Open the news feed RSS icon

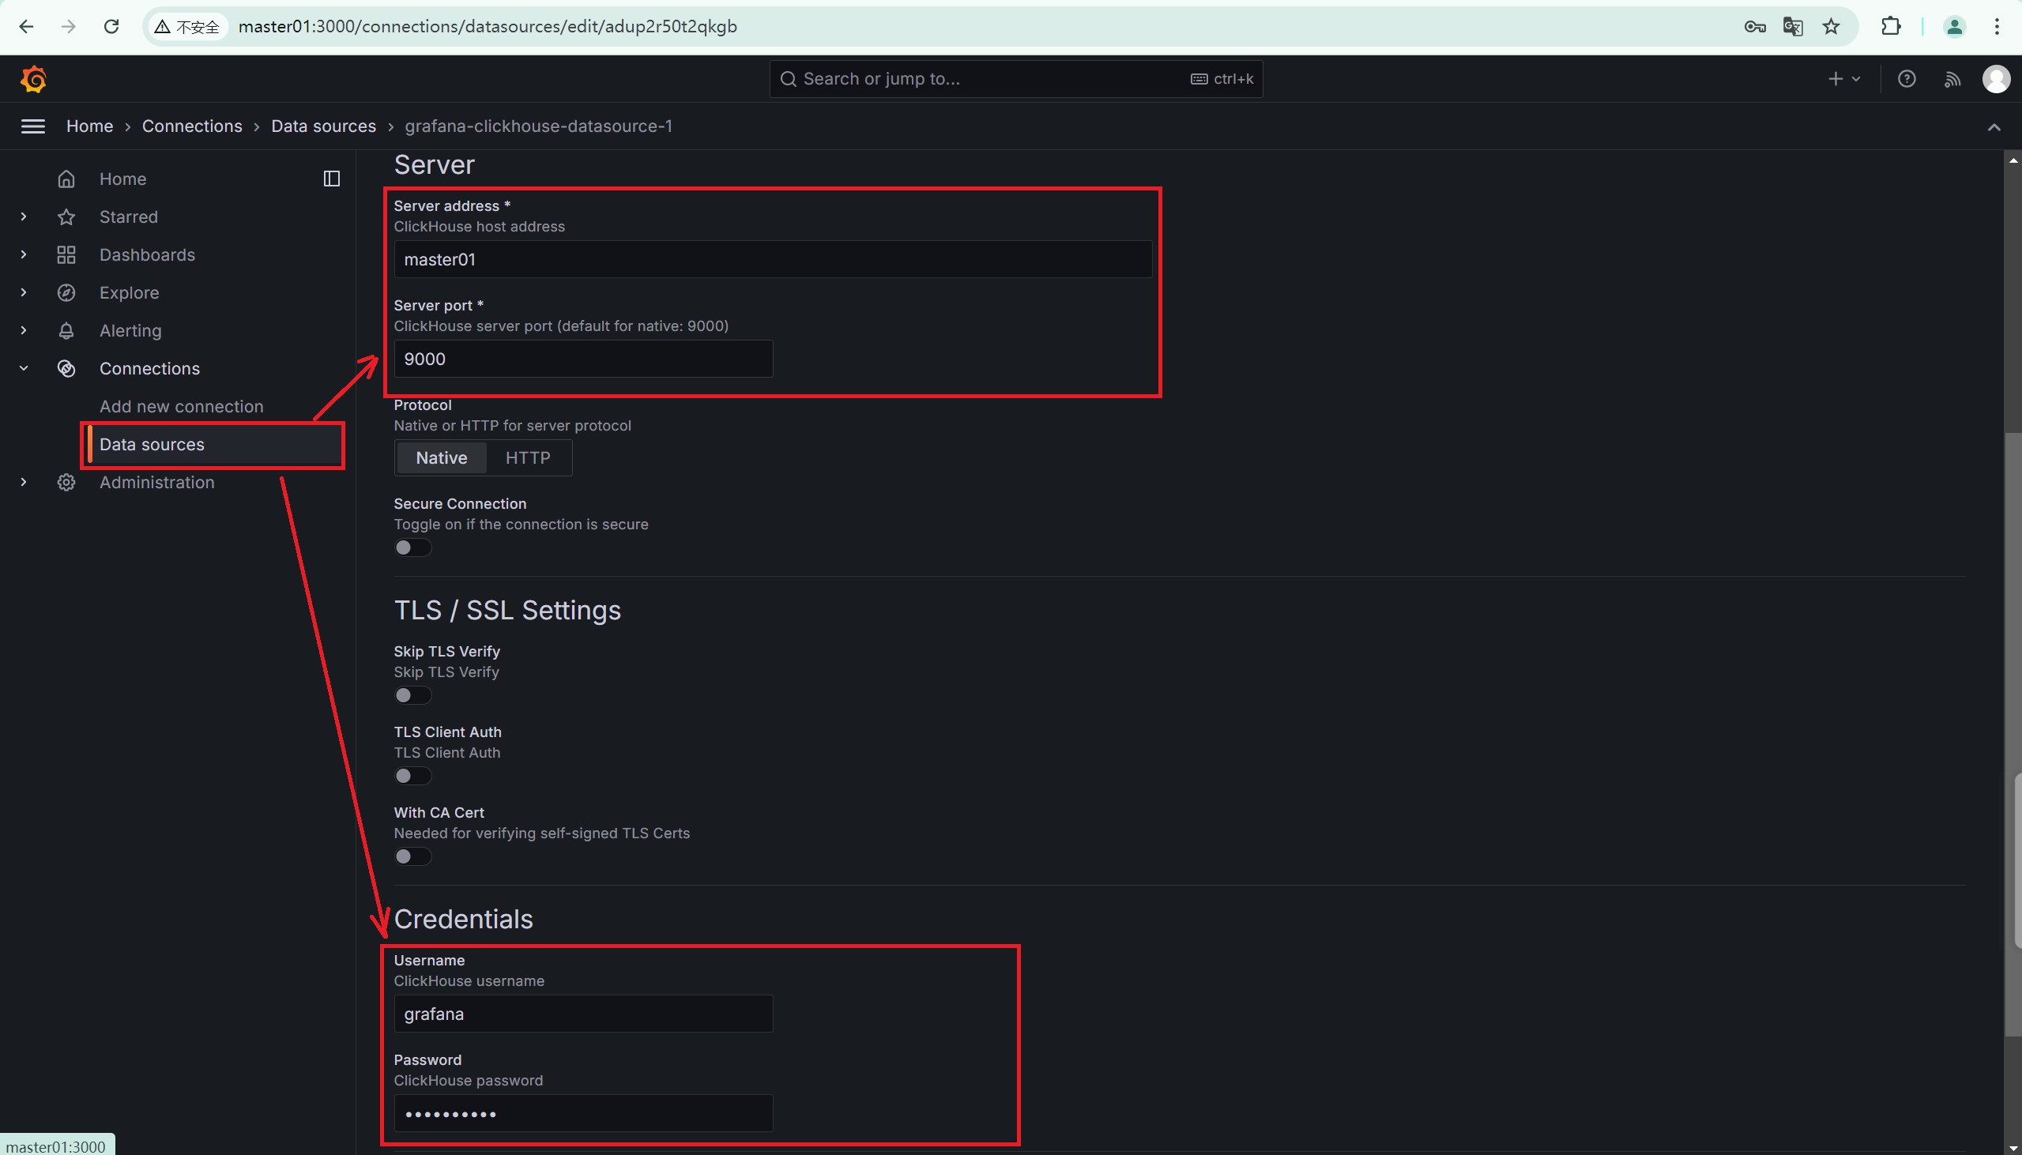pyautogui.click(x=1952, y=79)
